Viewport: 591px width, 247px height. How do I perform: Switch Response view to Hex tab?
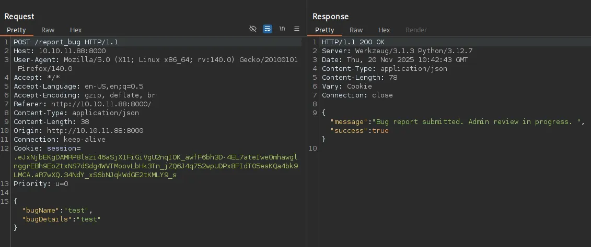[x=384, y=30]
